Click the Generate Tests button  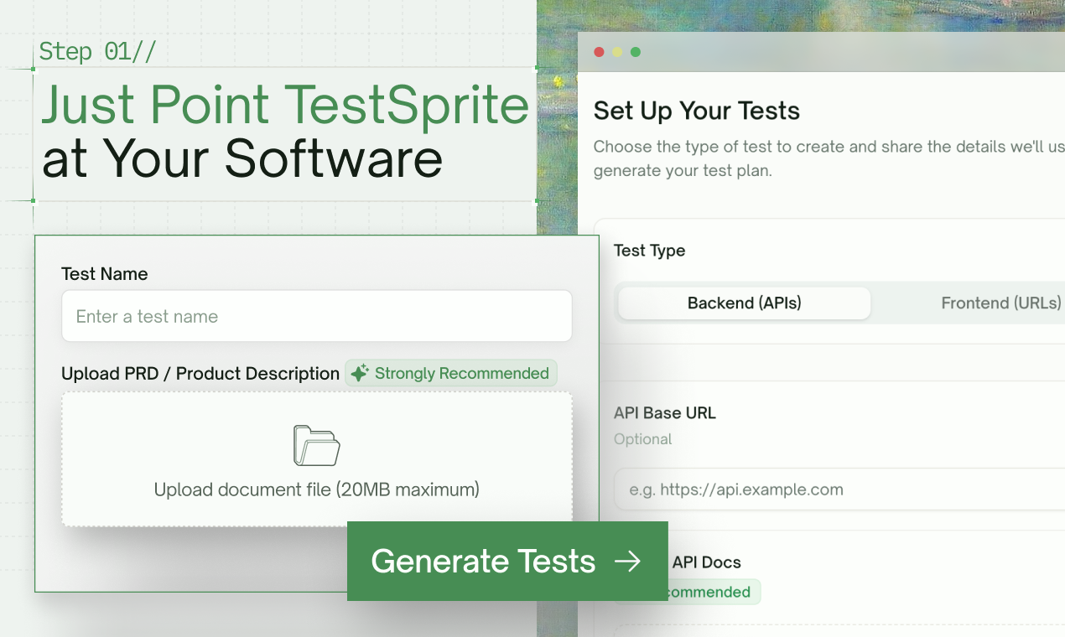pyautogui.click(x=507, y=561)
